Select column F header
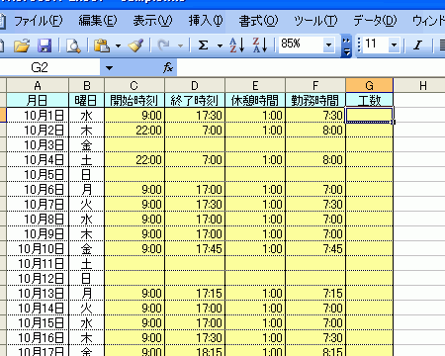Screen dimensions: 445x356 tap(315, 86)
